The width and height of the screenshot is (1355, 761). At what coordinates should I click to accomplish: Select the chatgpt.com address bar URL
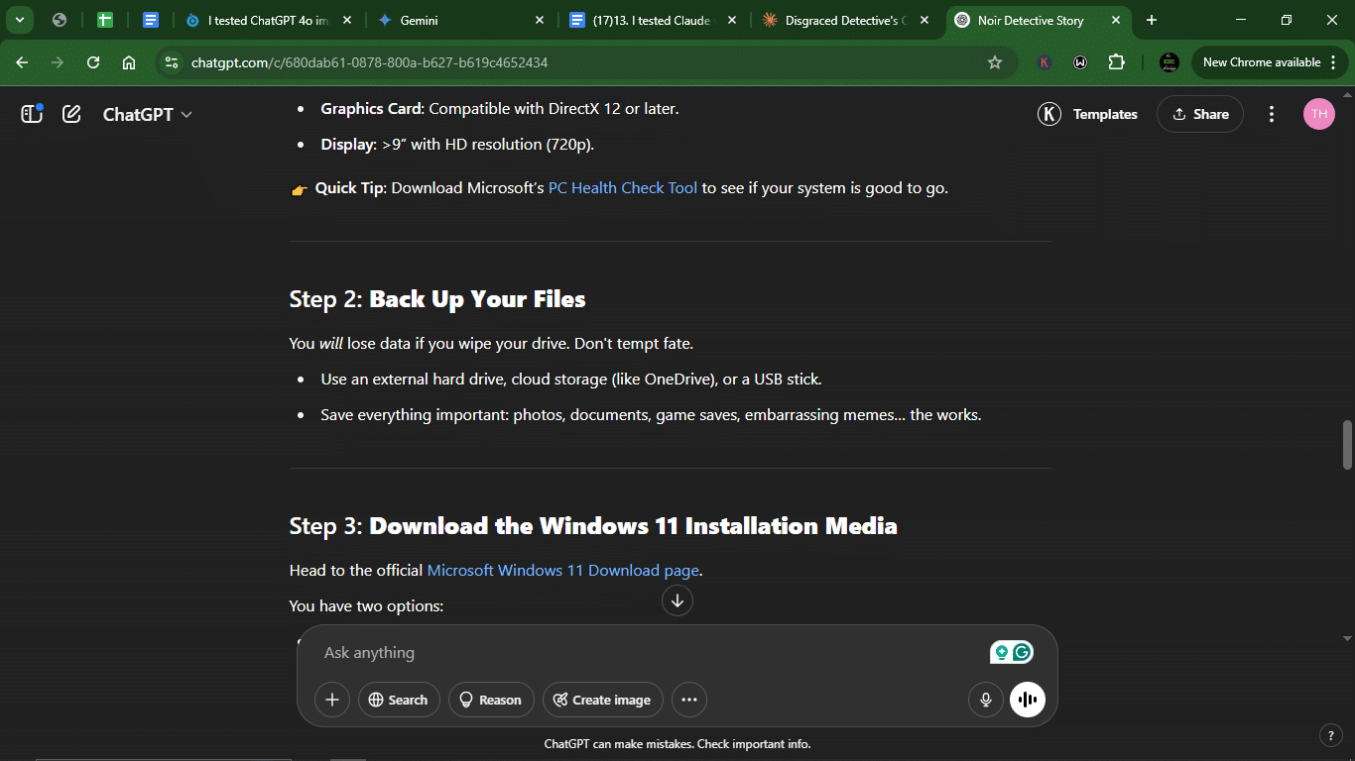[369, 62]
